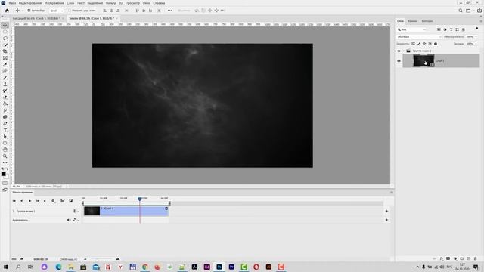Select the Crop tool
This screenshot has width=484, height=272.
5,51
